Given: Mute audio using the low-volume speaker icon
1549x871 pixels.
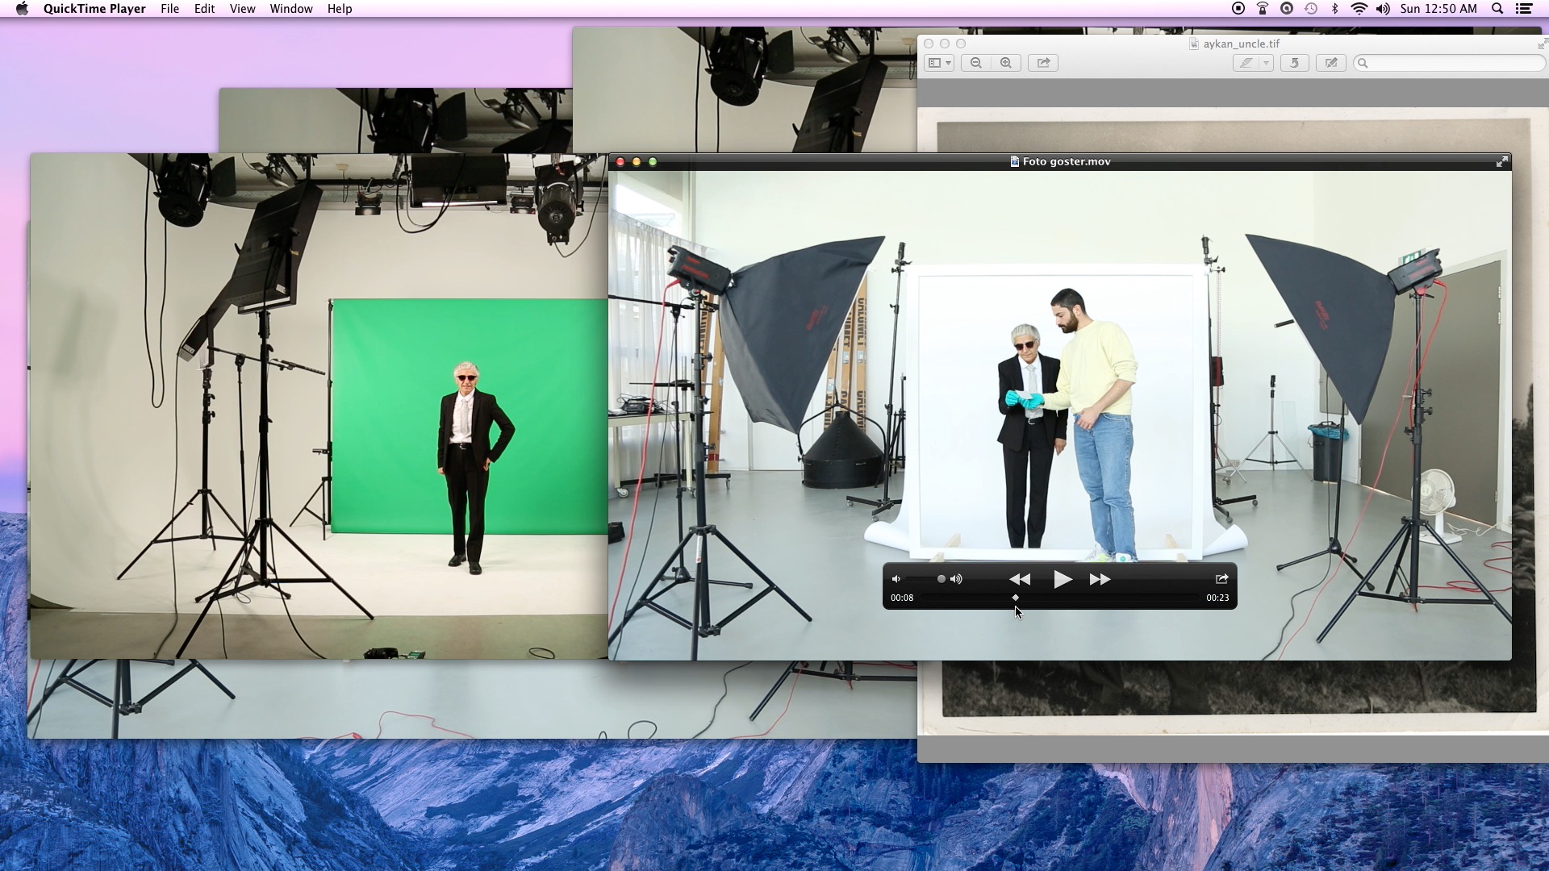Looking at the screenshot, I should (x=896, y=579).
